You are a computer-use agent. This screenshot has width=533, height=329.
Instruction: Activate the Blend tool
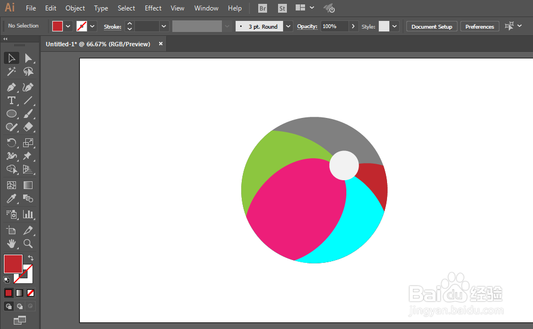(x=28, y=198)
